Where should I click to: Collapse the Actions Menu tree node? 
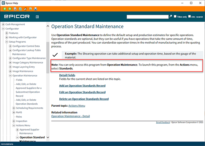[14, 125]
